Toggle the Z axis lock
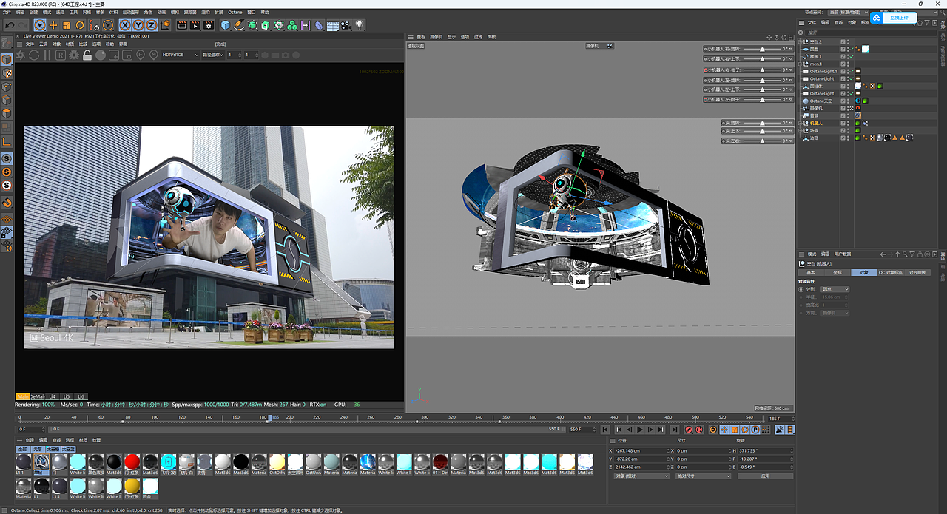 pyautogui.click(x=152, y=25)
